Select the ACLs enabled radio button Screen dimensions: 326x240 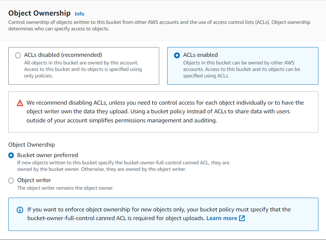tap(177, 55)
